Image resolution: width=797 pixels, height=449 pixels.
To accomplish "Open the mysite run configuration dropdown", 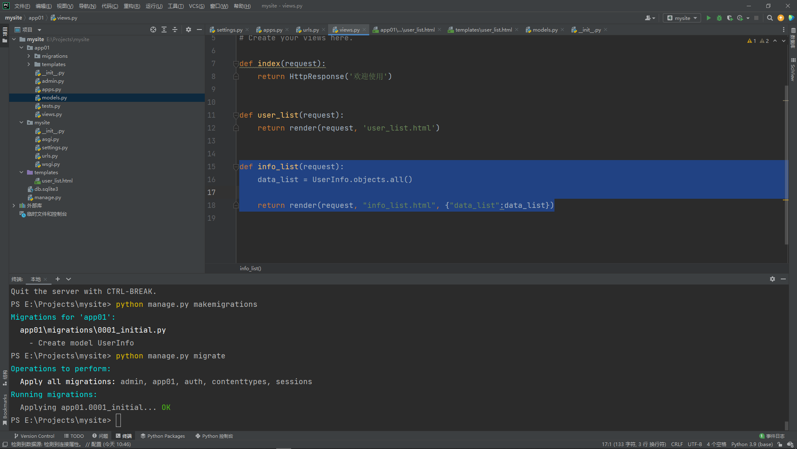I will pos(682,18).
